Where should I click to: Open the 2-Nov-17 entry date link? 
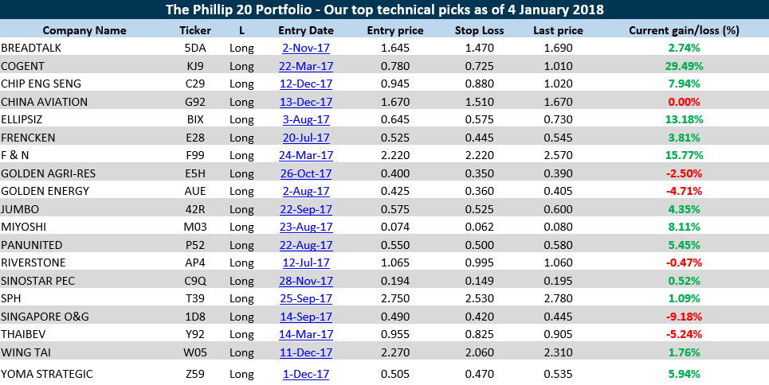[x=306, y=48]
